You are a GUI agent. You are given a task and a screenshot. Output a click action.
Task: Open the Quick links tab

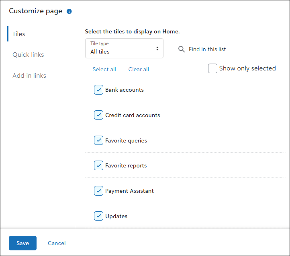pyautogui.click(x=28, y=55)
